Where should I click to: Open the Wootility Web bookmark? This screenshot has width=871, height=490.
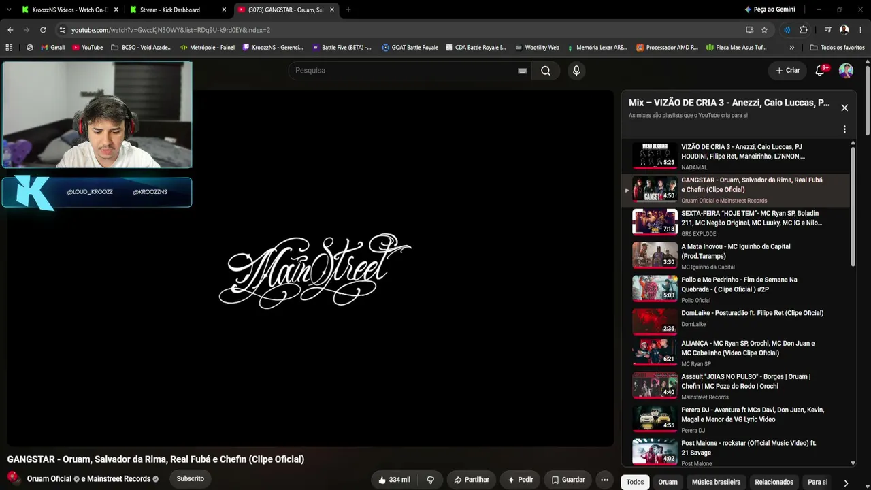(x=537, y=48)
